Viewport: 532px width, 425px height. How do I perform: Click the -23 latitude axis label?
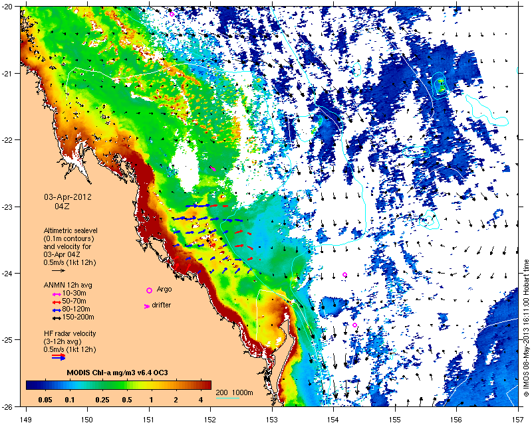click(7, 207)
